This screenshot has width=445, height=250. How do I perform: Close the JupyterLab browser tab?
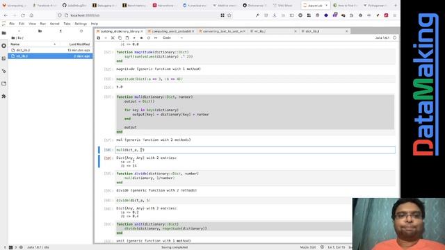click(326, 6)
